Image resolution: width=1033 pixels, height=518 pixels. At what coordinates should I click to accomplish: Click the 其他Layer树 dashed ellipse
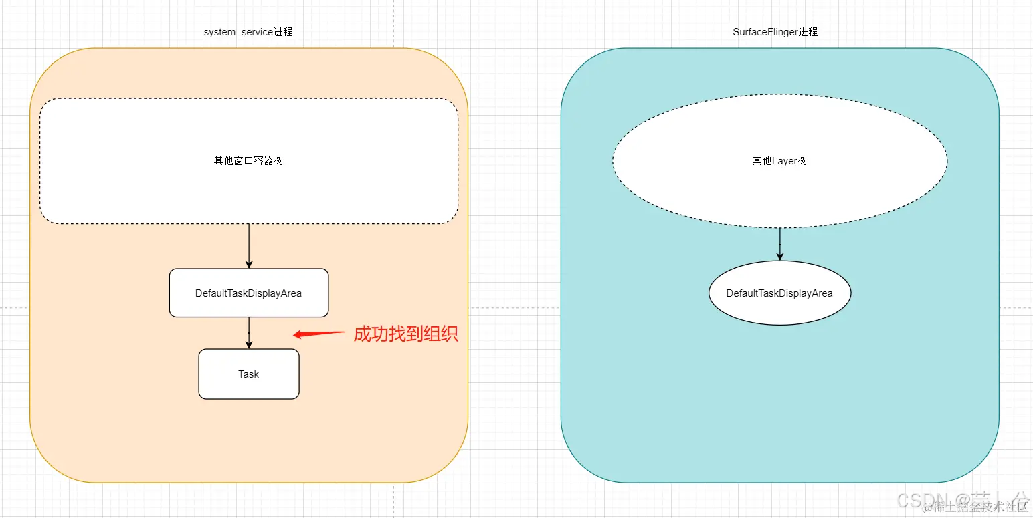click(779, 161)
